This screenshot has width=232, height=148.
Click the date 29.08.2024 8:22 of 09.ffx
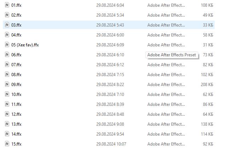click(x=110, y=84)
